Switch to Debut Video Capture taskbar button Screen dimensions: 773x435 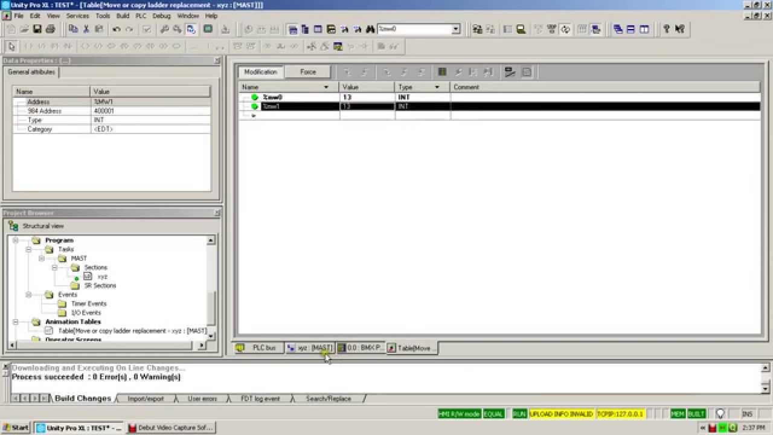(x=171, y=428)
